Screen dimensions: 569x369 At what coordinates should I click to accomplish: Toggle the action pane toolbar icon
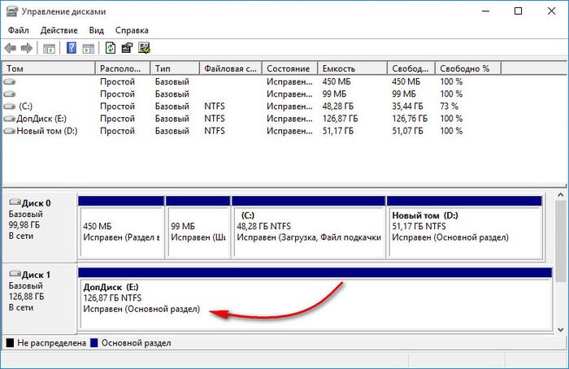coord(88,48)
